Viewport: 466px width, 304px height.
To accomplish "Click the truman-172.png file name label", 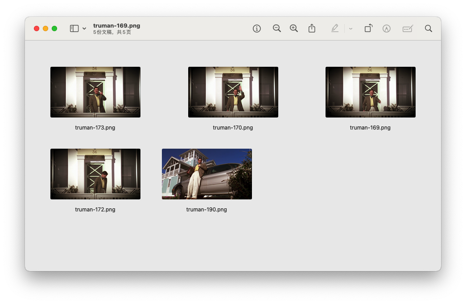I will (x=95, y=209).
